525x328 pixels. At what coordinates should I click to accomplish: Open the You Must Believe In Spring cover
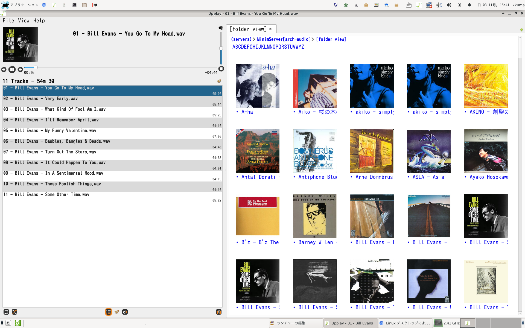point(486,281)
